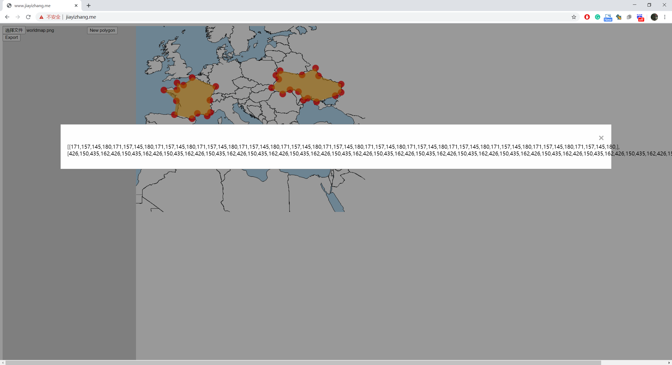Open the file chooser button
The image size is (672, 365).
click(x=14, y=30)
